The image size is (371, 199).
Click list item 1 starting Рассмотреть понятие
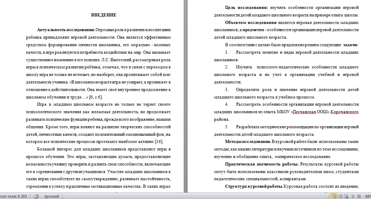pos(286,56)
